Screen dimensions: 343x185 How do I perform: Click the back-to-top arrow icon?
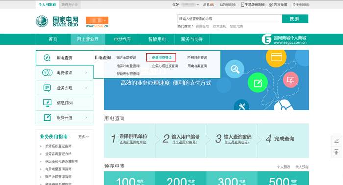336,152
